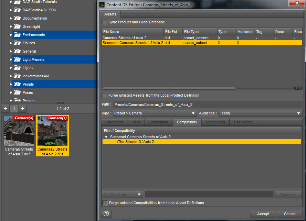This screenshot has height=221, width=306.
Task: Click the Database... button
Action: pyautogui.click(x=289, y=195)
